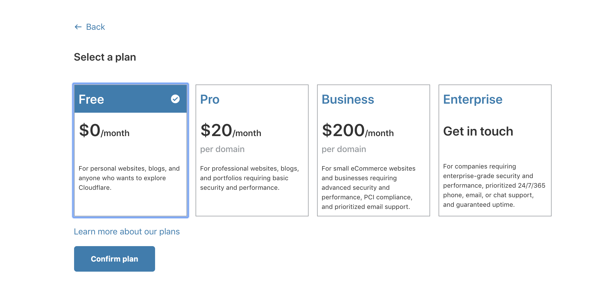Click the $0/month Free price
The width and height of the screenshot is (599, 303).
pos(104,131)
